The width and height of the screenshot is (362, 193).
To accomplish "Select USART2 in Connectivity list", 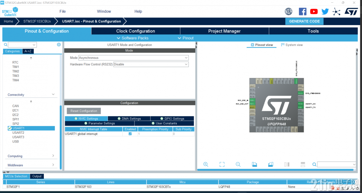I will click(x=18, y=132).
